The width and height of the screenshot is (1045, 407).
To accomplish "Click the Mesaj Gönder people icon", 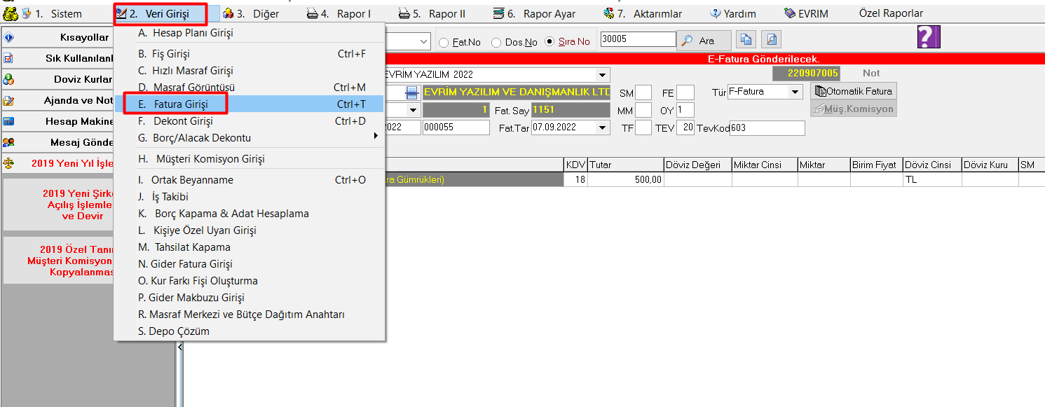I will 9,142.
